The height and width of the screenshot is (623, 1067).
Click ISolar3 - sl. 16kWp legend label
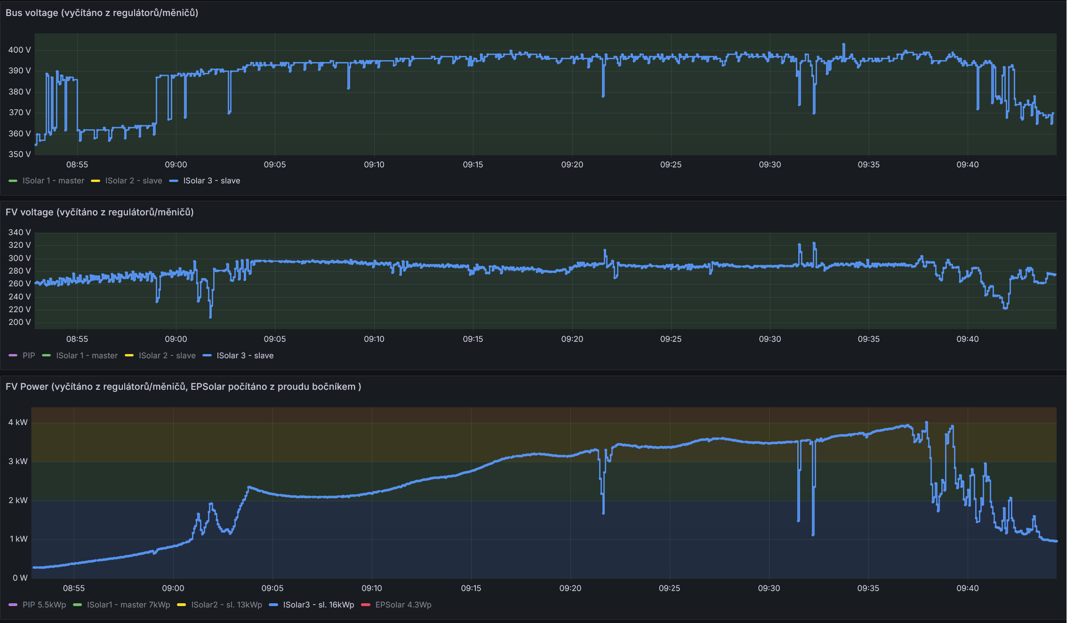(318, 605)
